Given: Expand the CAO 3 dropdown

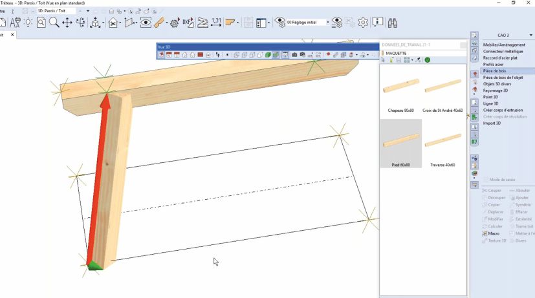Looking at the screenshot, I should click(529, 35).
